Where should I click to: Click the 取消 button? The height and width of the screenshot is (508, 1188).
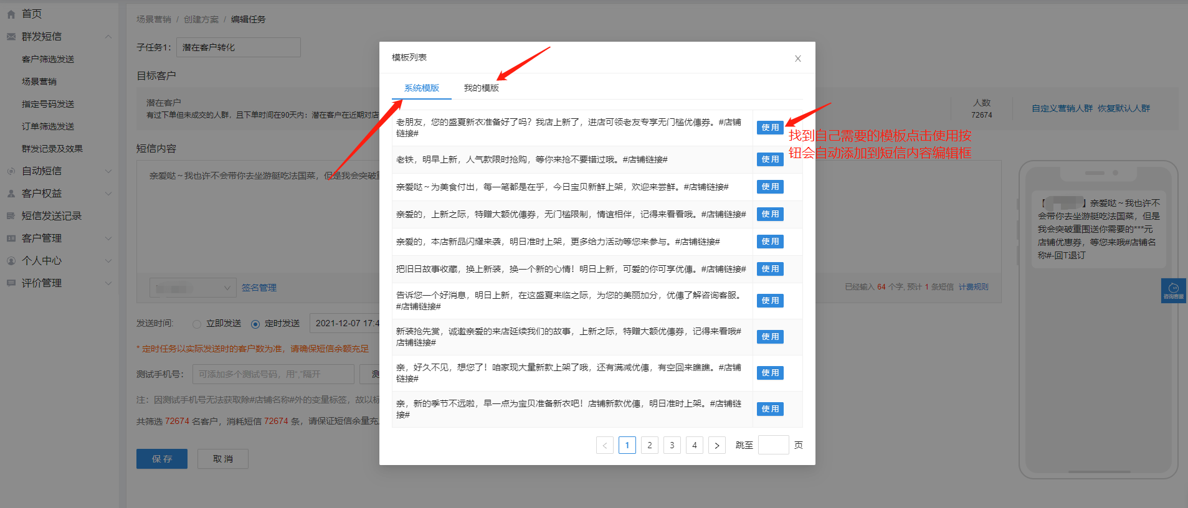tap(223, 459)
